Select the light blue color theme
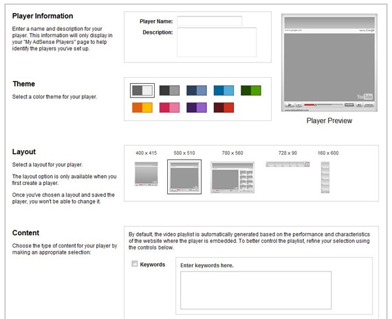The width and height of the screenshot is (392, 319). 224,90
